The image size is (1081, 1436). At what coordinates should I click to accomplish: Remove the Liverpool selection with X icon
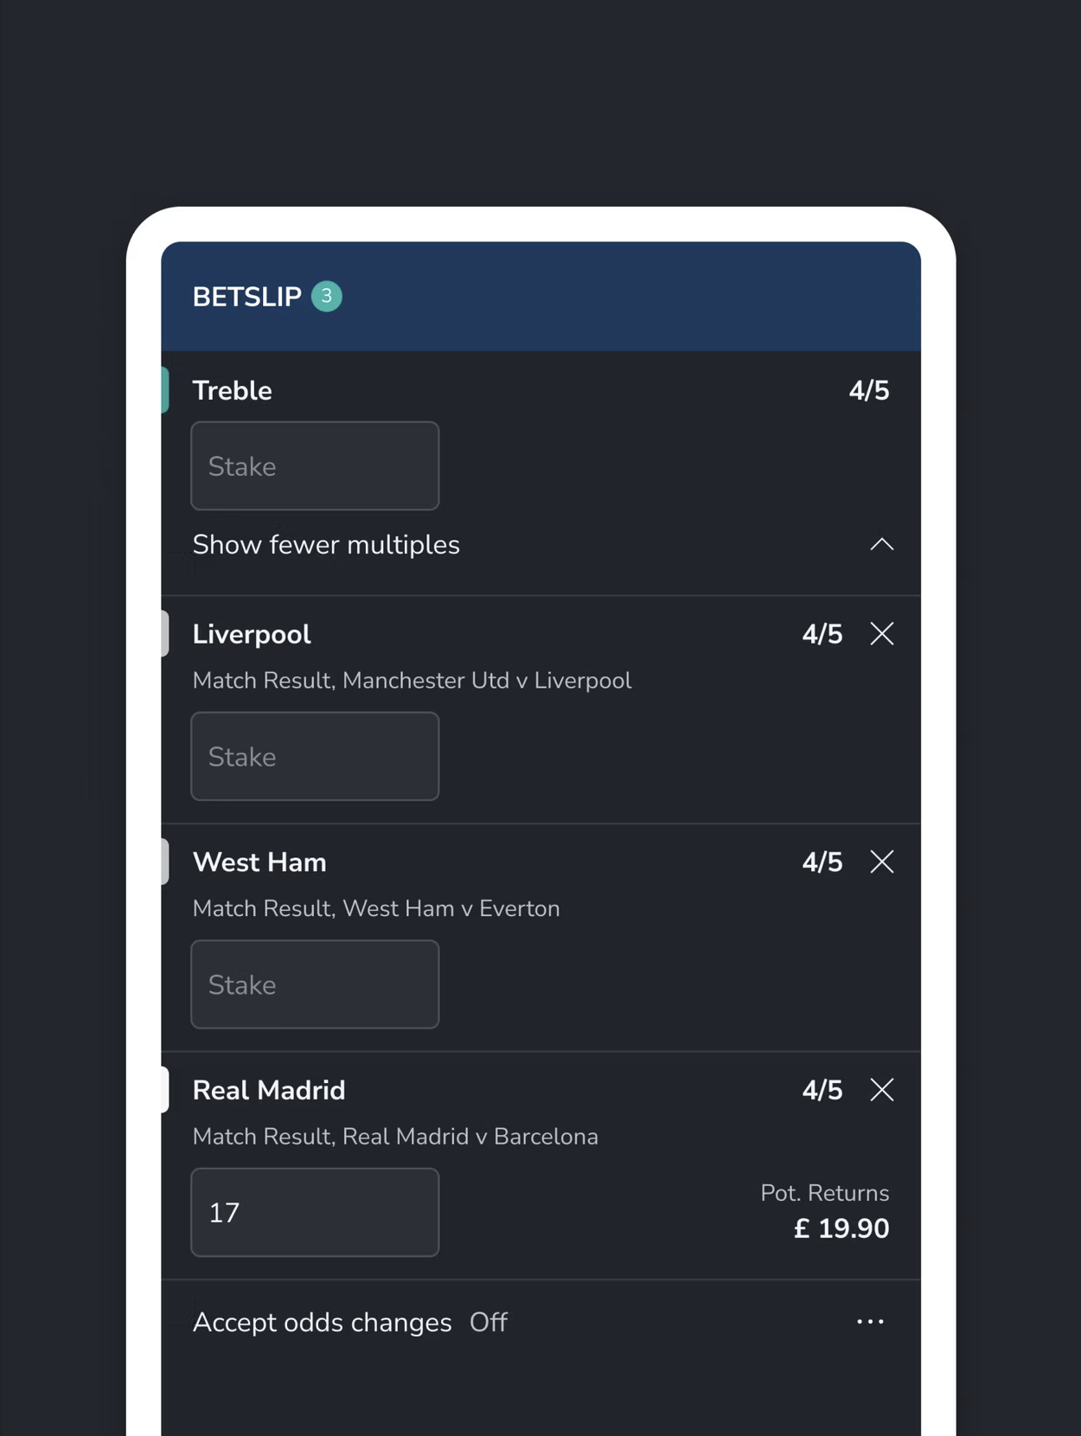click(881, 634)
